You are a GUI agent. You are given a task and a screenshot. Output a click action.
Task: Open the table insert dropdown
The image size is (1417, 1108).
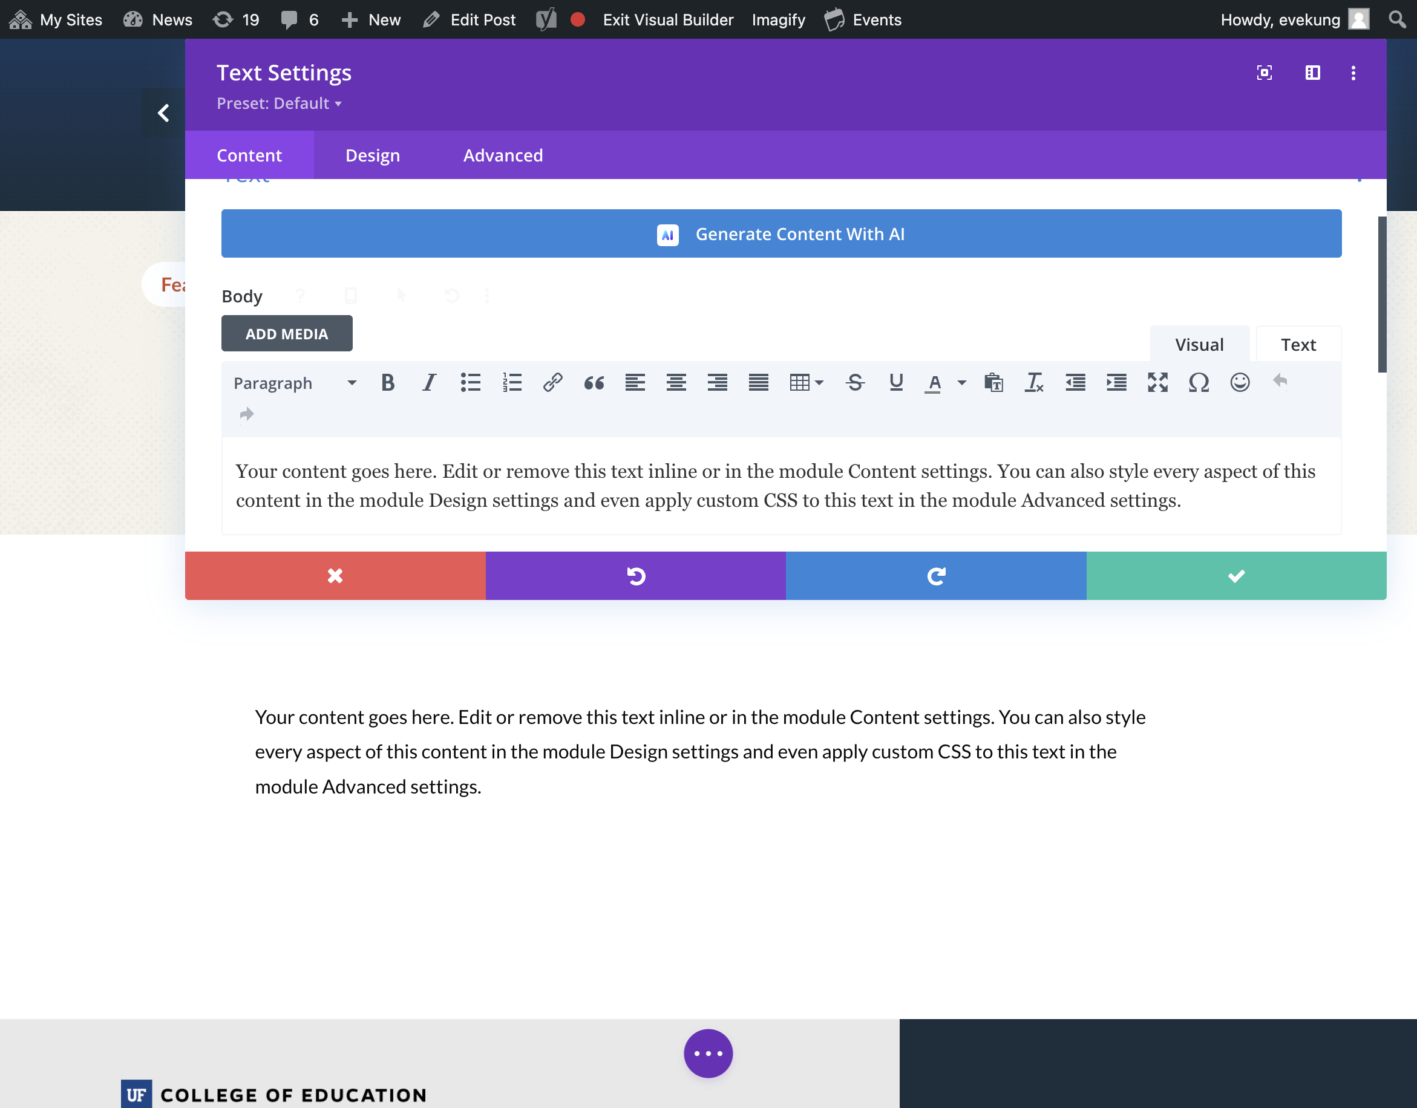point(807,383)
